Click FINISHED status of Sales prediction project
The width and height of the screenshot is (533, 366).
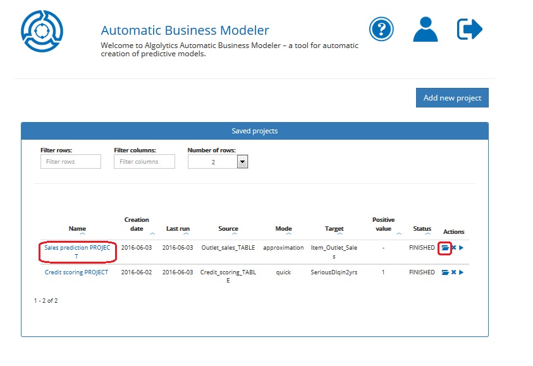422,248
